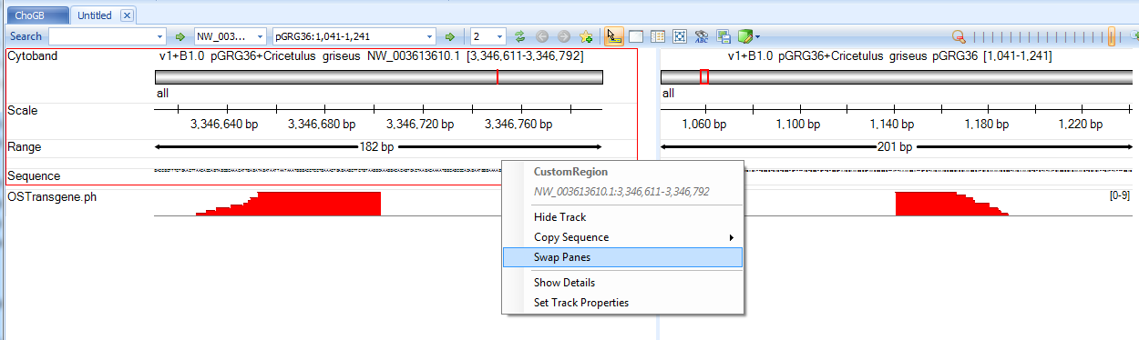Click the green cube edit icon
The width and height of the screenshot is (1139, 340).
pos(745,36)
